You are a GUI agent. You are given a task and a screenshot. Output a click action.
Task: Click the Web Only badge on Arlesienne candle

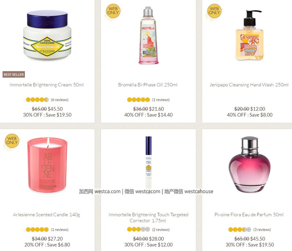pos(12,141)
